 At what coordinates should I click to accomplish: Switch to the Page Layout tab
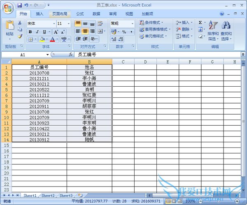click(60, 14)
